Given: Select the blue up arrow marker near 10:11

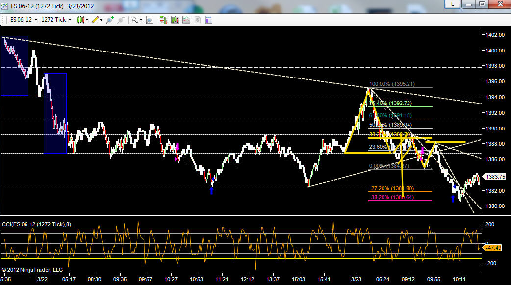Looking at the screenshot, I should click(453, 198).
